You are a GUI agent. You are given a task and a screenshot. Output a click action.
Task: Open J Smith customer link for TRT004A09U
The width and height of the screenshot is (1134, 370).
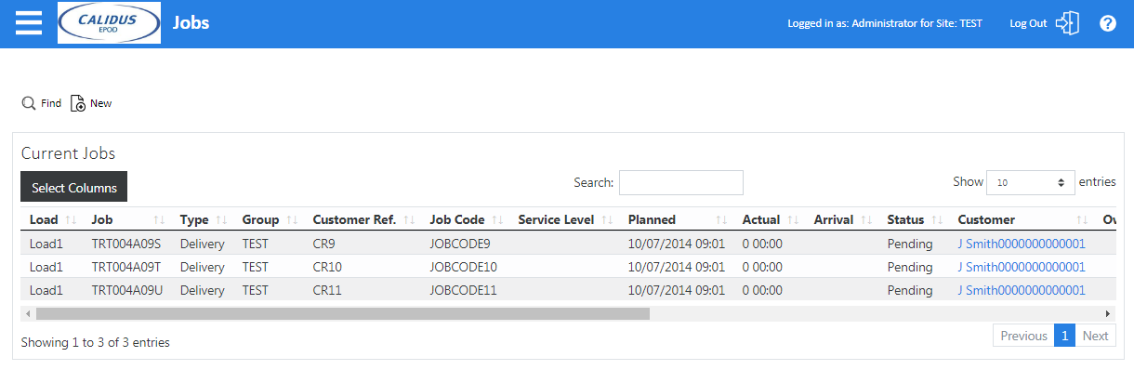(x=1022, y=290)
